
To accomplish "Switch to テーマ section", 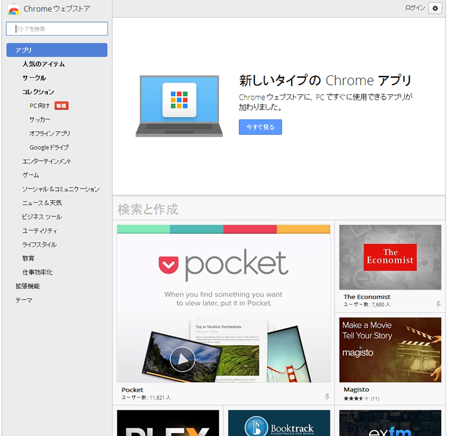I will (24, 300).
